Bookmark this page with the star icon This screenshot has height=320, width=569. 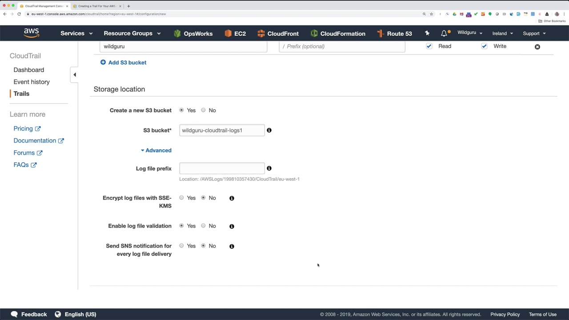point(431,14)
